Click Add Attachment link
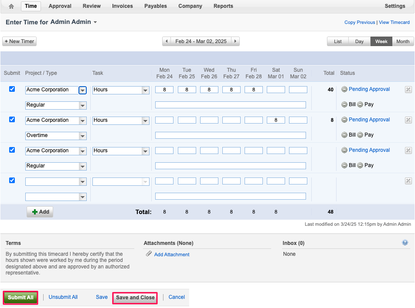 click(x=172, y=254)
